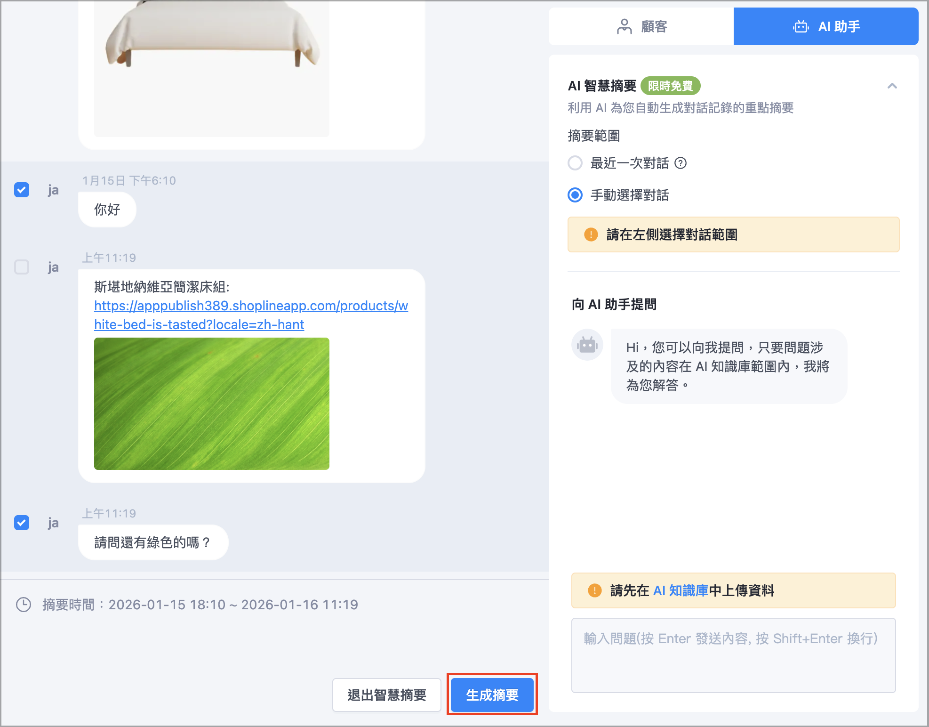Click the 退出智慧摘要 button
Screen dimensions: 929x727
387,695
